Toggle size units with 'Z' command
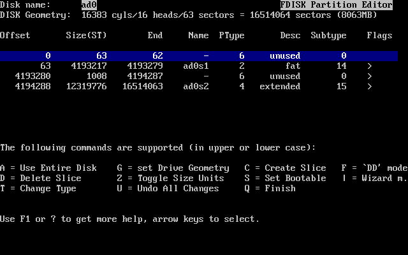 click(x=170, y=178)
